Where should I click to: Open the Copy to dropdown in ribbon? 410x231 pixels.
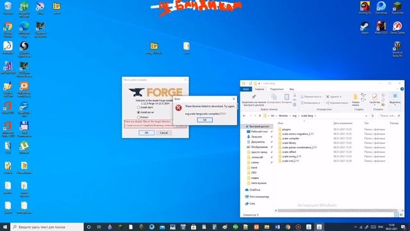[x=310, y=103]
